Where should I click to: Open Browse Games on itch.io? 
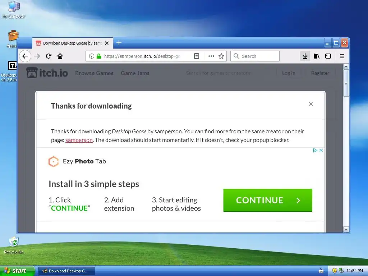pos(95,73)
